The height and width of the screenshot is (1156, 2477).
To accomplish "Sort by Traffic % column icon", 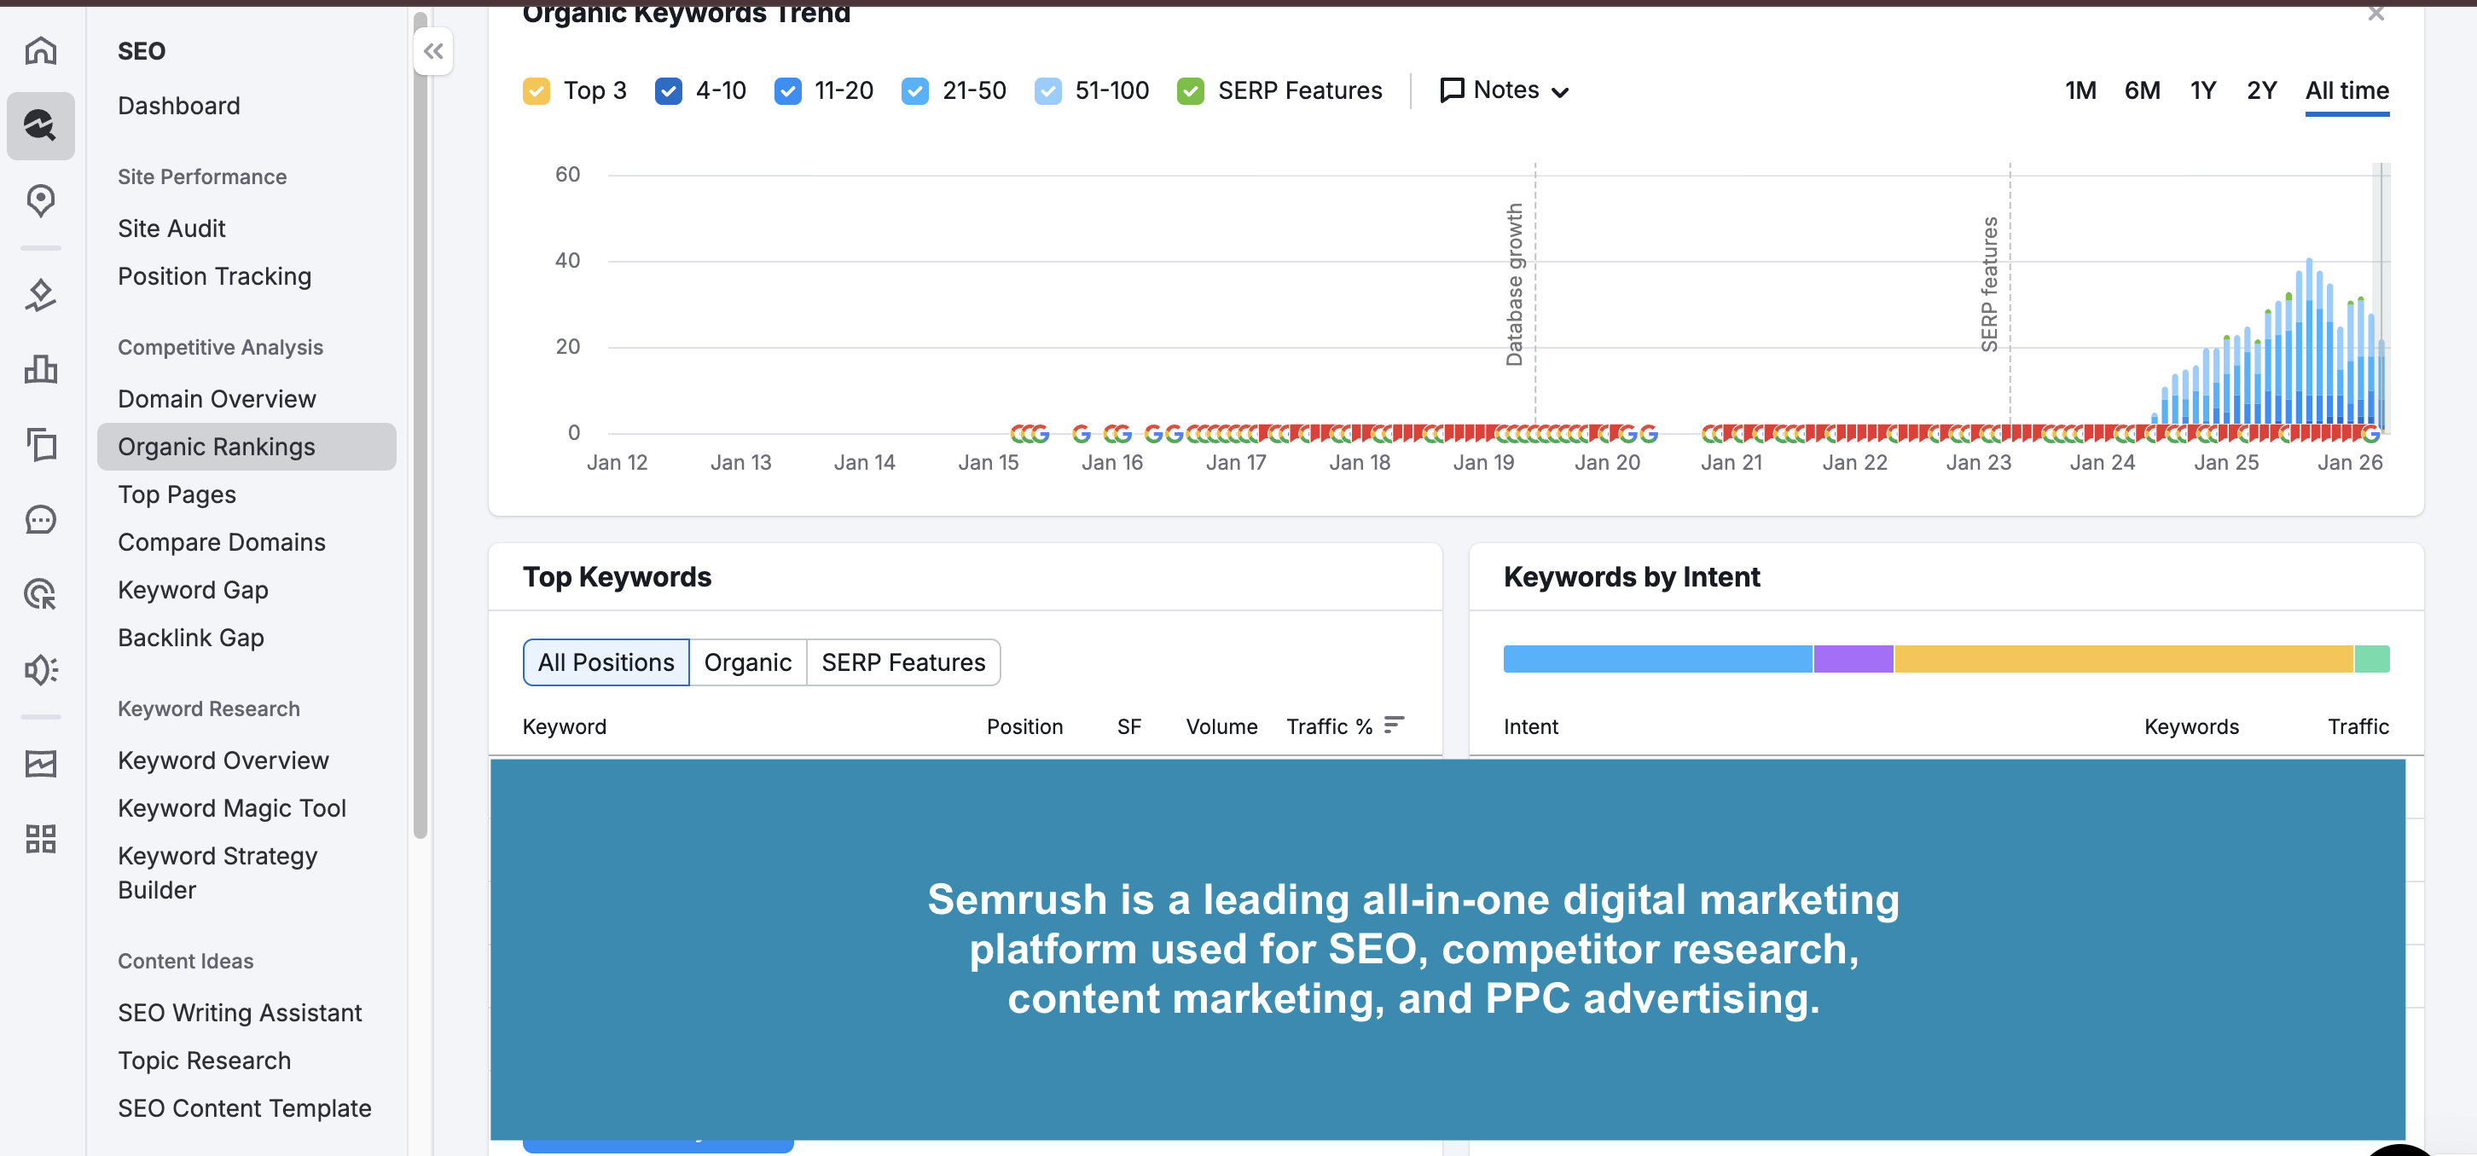I will pyautogui.click(x=1395, y=725).
